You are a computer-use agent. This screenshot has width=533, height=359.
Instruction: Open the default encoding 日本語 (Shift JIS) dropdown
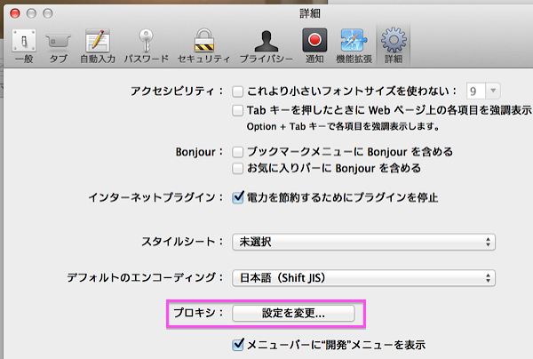(x=362, y=279)
